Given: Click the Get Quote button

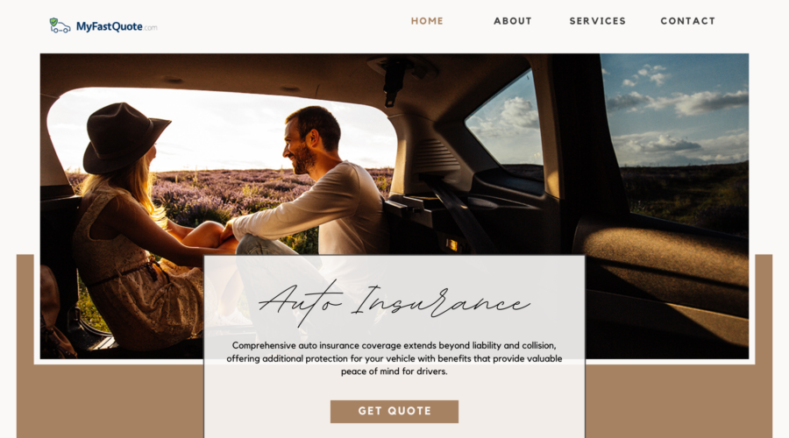Looking at the screenshot, I should point(394,412).
